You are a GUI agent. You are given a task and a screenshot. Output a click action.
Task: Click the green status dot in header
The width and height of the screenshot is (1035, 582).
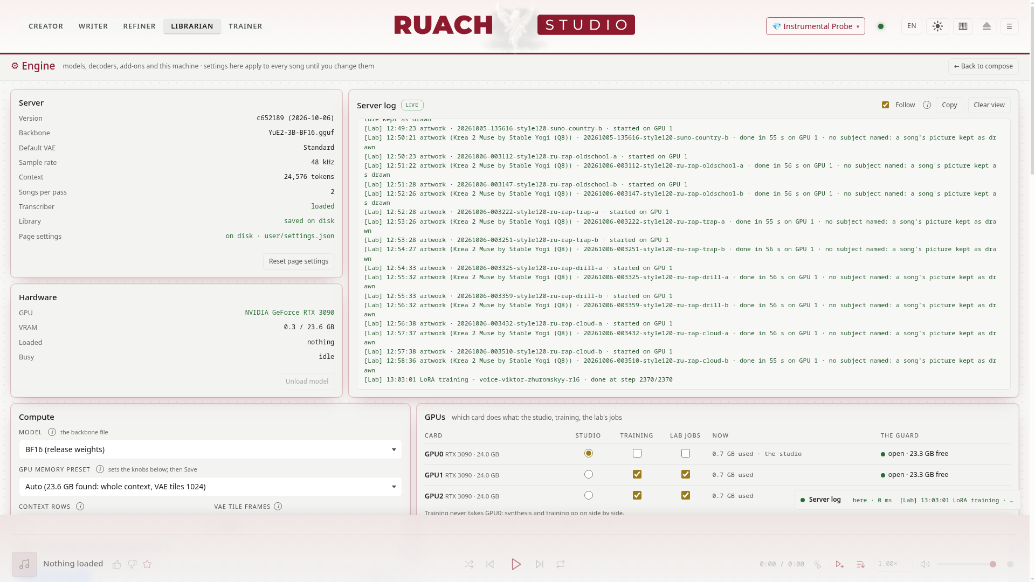(x=881, y=26)
